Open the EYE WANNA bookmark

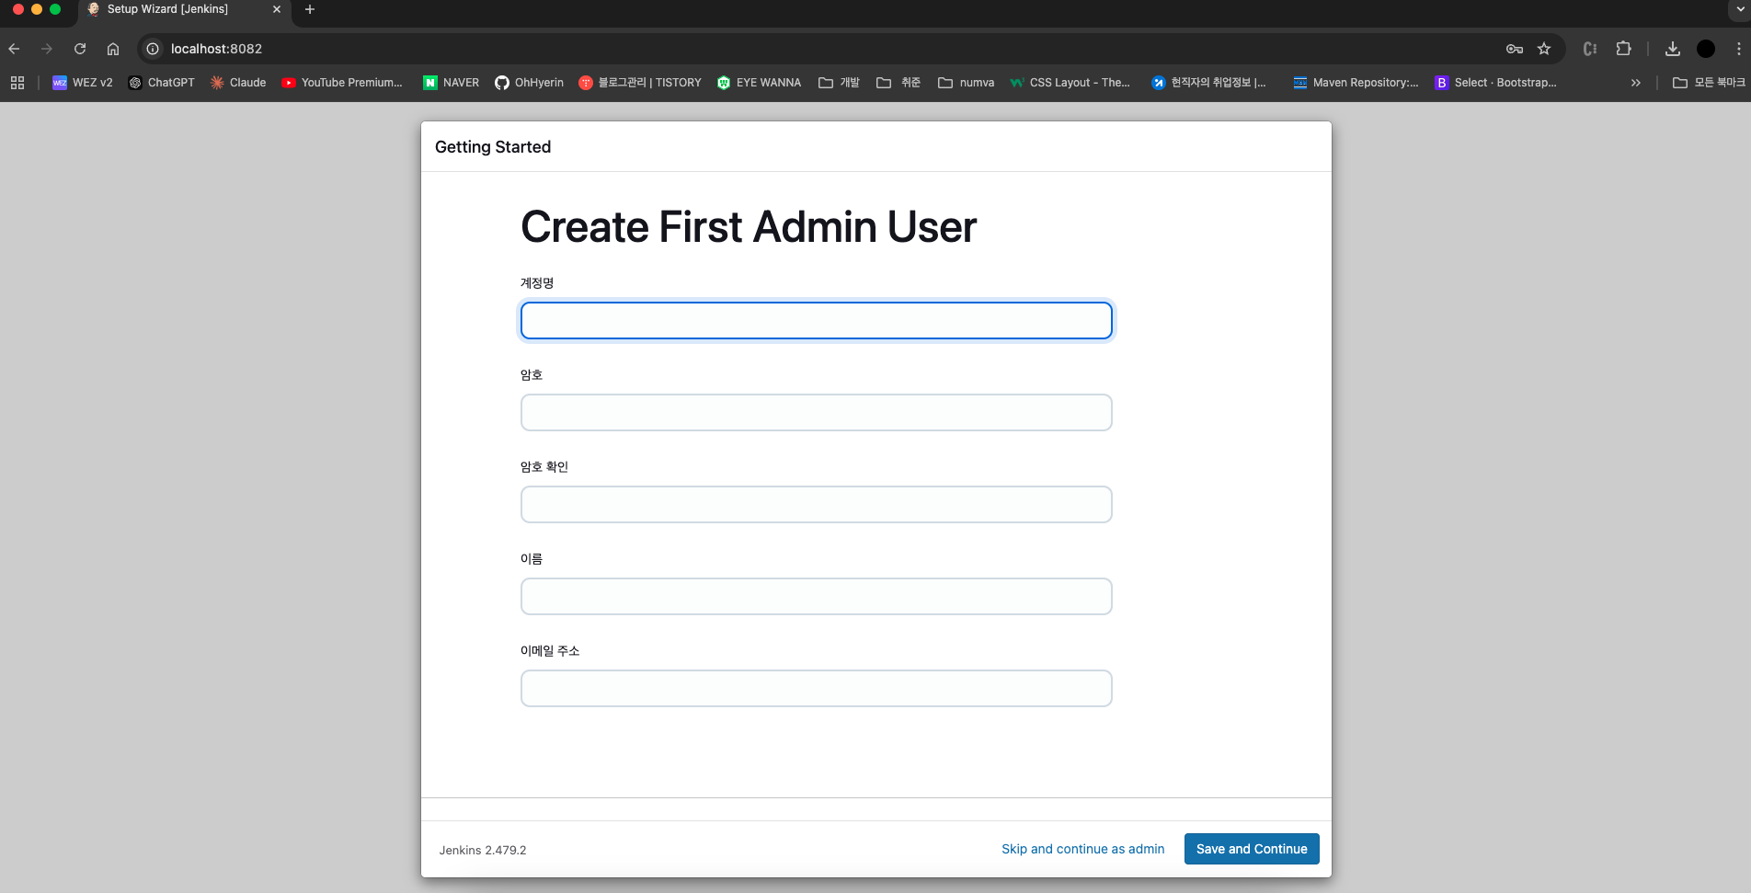[x=759, y=83]
